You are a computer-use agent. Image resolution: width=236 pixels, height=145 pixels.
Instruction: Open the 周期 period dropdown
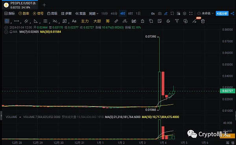94,14
